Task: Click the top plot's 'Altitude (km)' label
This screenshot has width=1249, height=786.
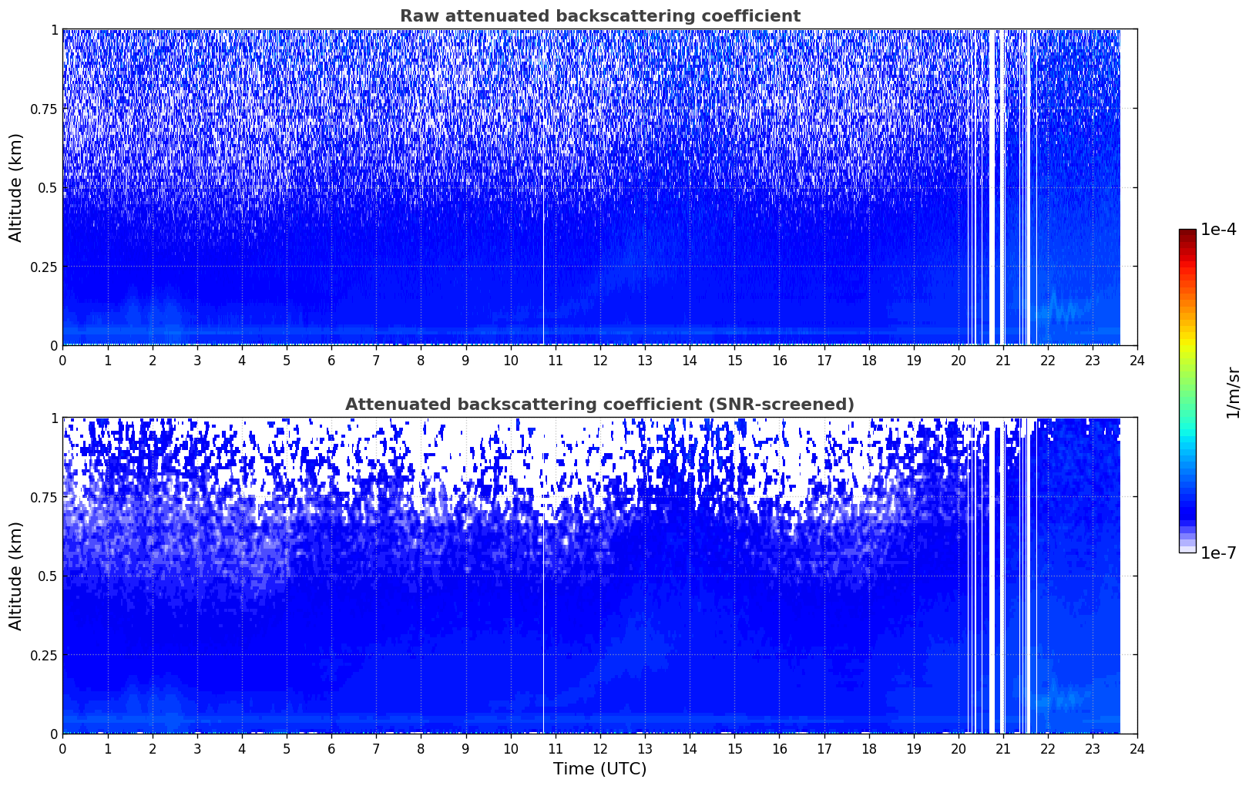Action: pos(16,187)
